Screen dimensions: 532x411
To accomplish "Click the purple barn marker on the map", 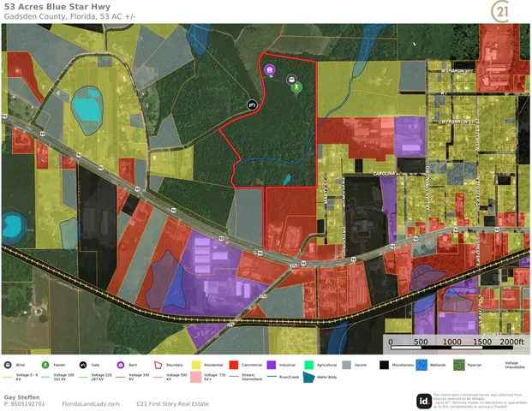I will [270, 70].
